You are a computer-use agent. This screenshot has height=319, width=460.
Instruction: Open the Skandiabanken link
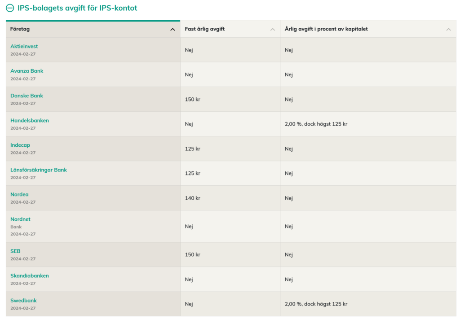[30, 275]
